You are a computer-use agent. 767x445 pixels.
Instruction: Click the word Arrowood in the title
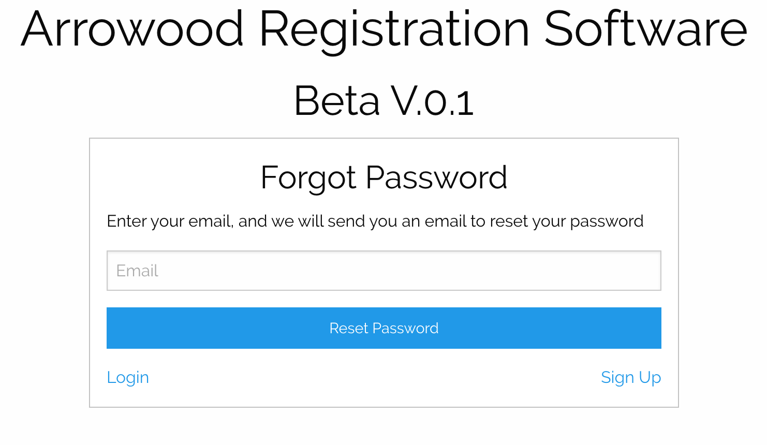point(132,29)
